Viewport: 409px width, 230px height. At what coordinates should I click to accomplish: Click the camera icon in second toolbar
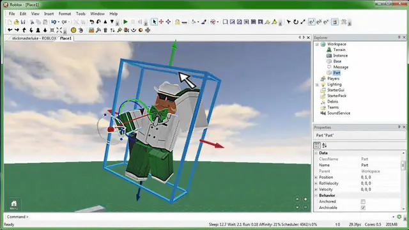click(127, 30)
